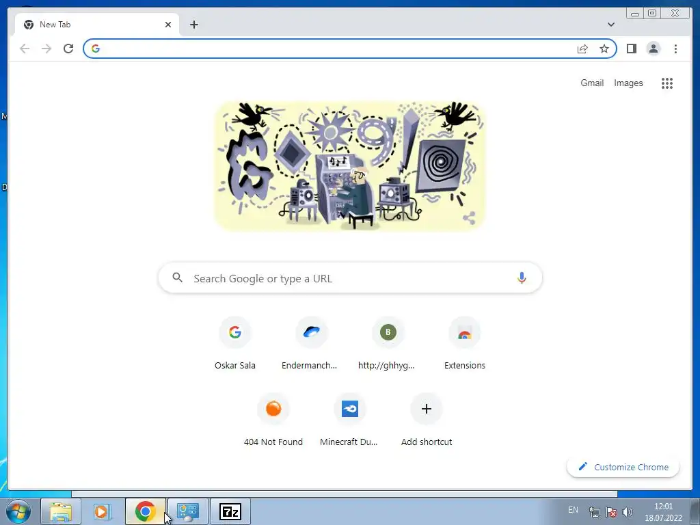Open the 404 Not Found shortcut
The height and width of the screenshot is (525, 700).
(273, 420)
